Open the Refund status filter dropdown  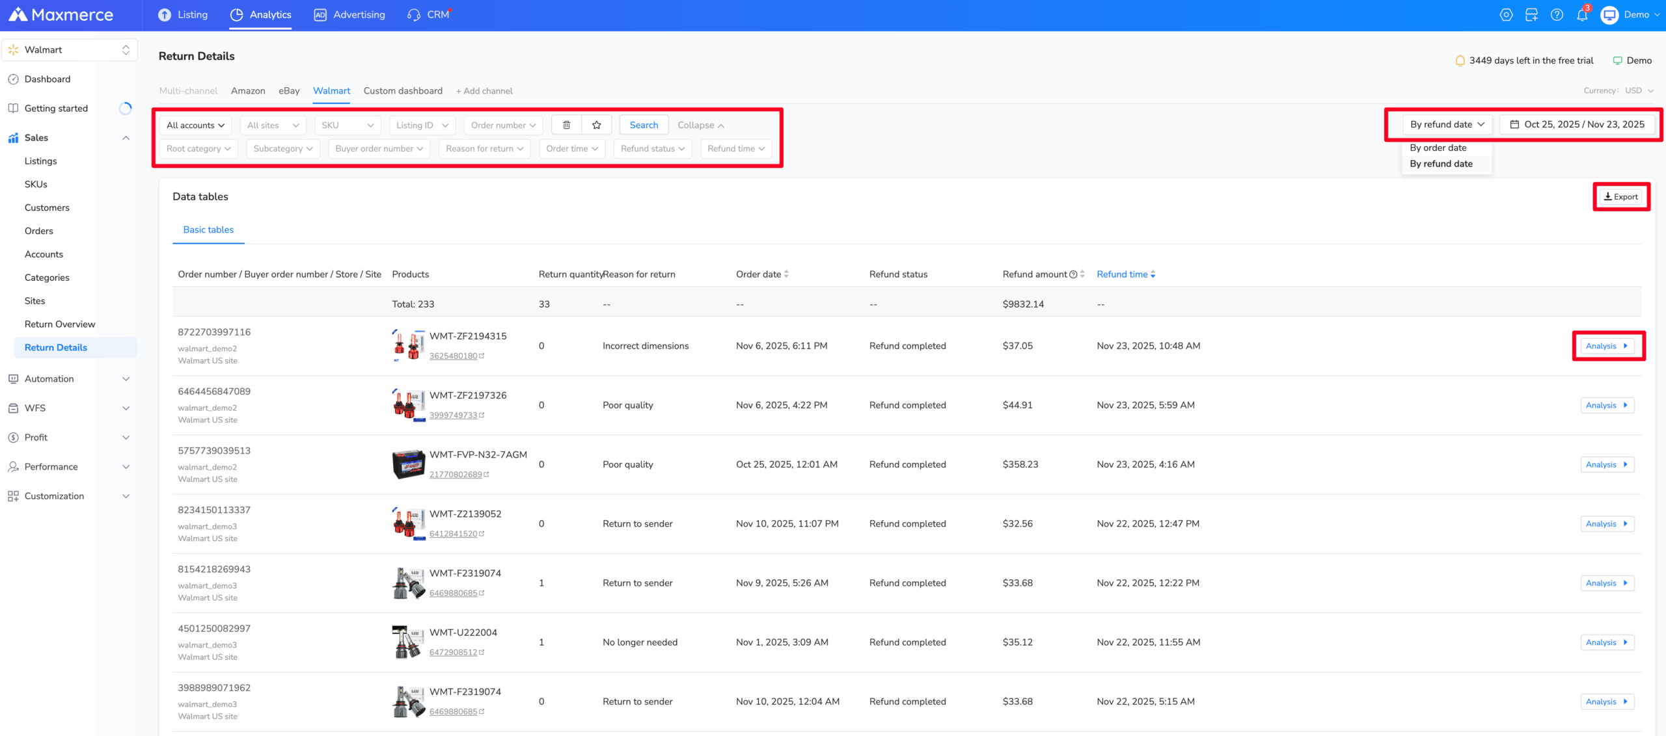(x=652, y=148)
